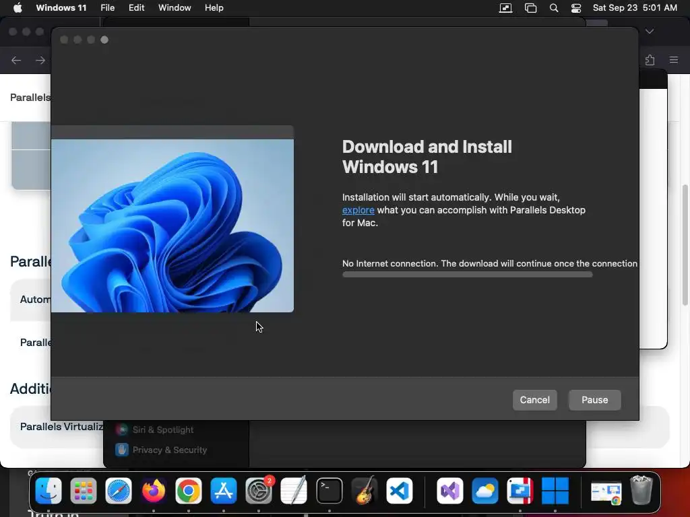Click the No Internet connection status message

[x=490, y=263]
